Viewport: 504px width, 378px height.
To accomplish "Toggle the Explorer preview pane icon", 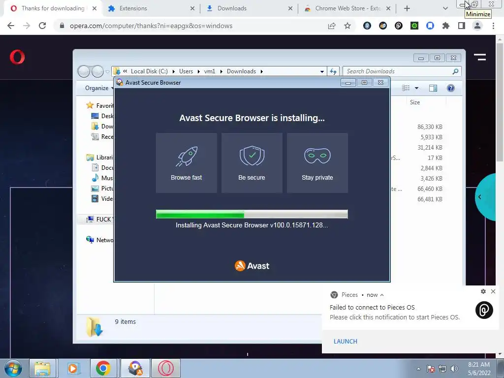I will click(433, 88).
